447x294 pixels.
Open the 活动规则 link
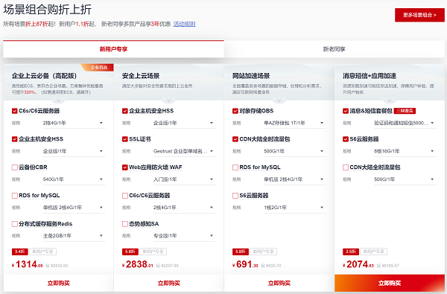184,24
